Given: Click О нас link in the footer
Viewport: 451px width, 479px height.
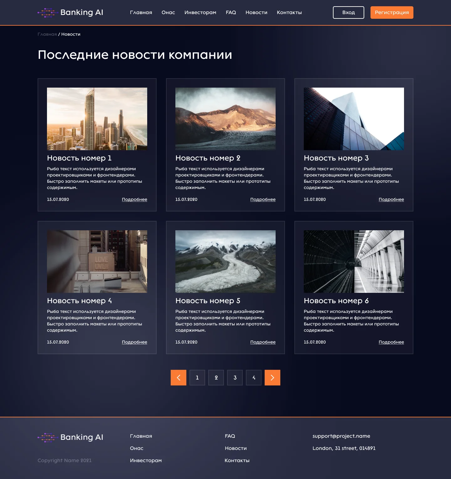Looking at the screenshot, I should 137,448.
